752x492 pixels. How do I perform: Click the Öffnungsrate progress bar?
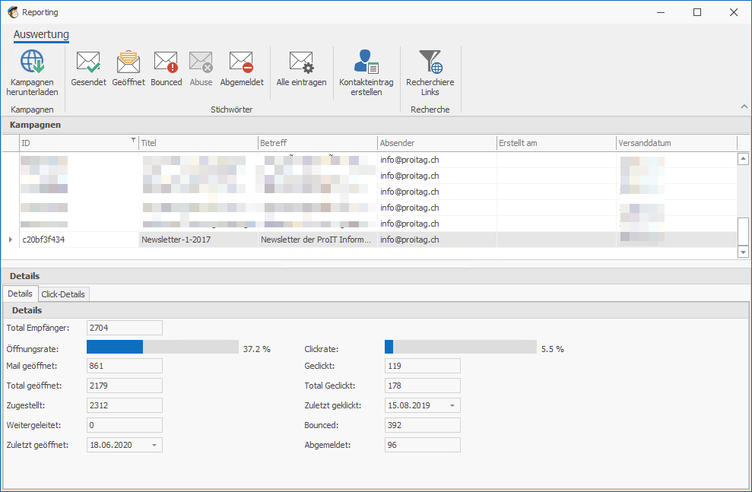click(x=162, y=348)
